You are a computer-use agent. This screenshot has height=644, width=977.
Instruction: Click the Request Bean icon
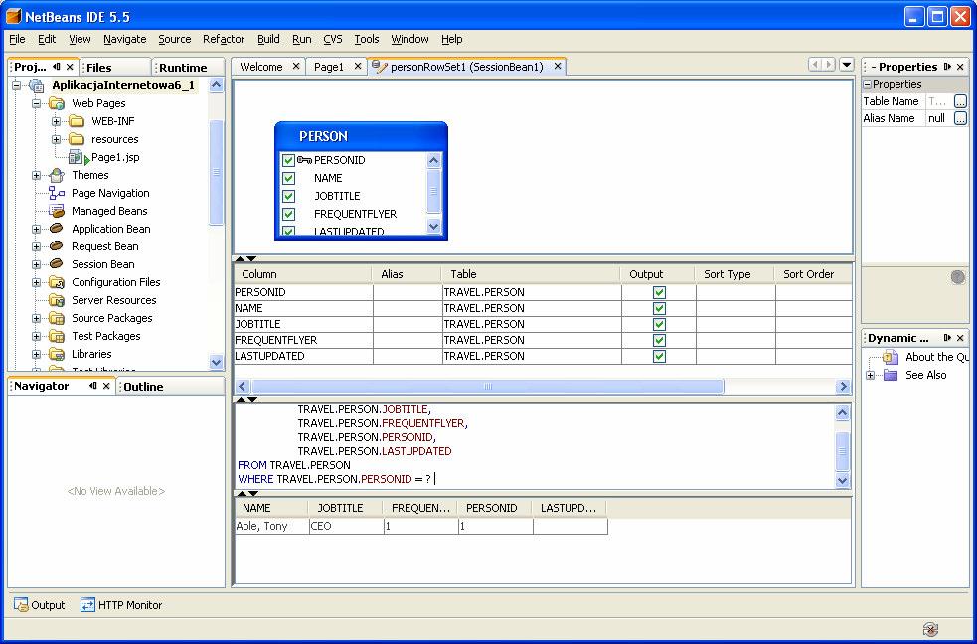[x=56, y=246]
